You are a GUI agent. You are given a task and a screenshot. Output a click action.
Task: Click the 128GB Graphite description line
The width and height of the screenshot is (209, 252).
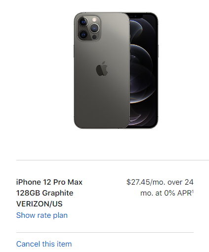(x=45, y=193)
